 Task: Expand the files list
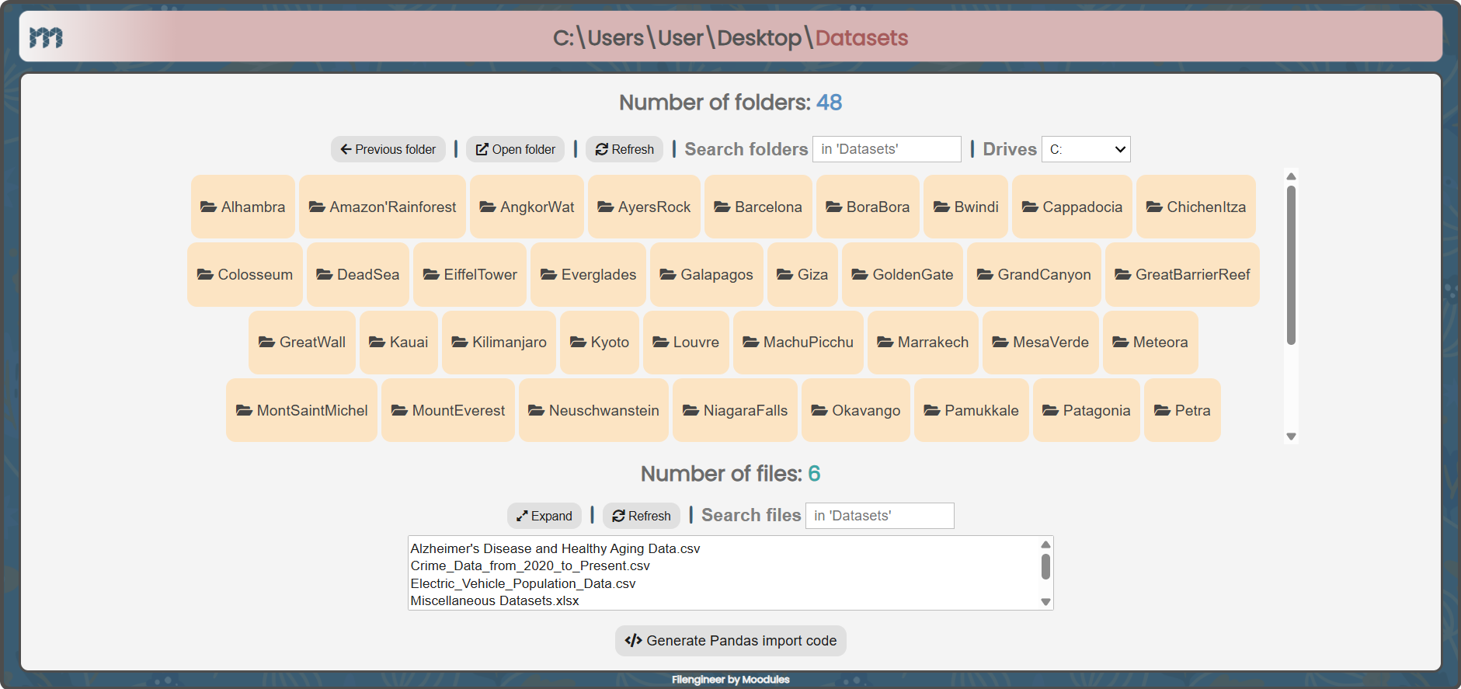point(544,516)
